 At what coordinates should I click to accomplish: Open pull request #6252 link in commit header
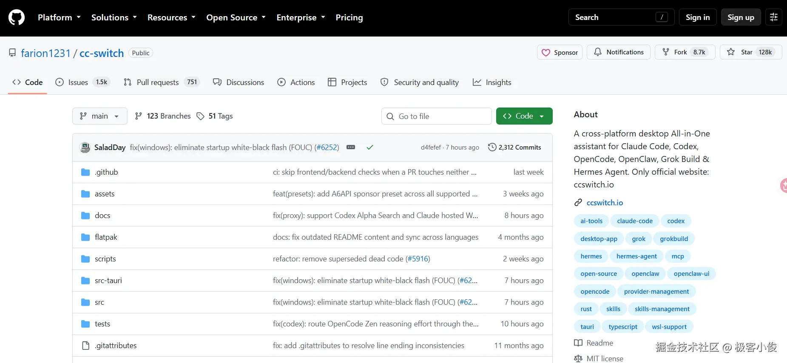(327, 147)
